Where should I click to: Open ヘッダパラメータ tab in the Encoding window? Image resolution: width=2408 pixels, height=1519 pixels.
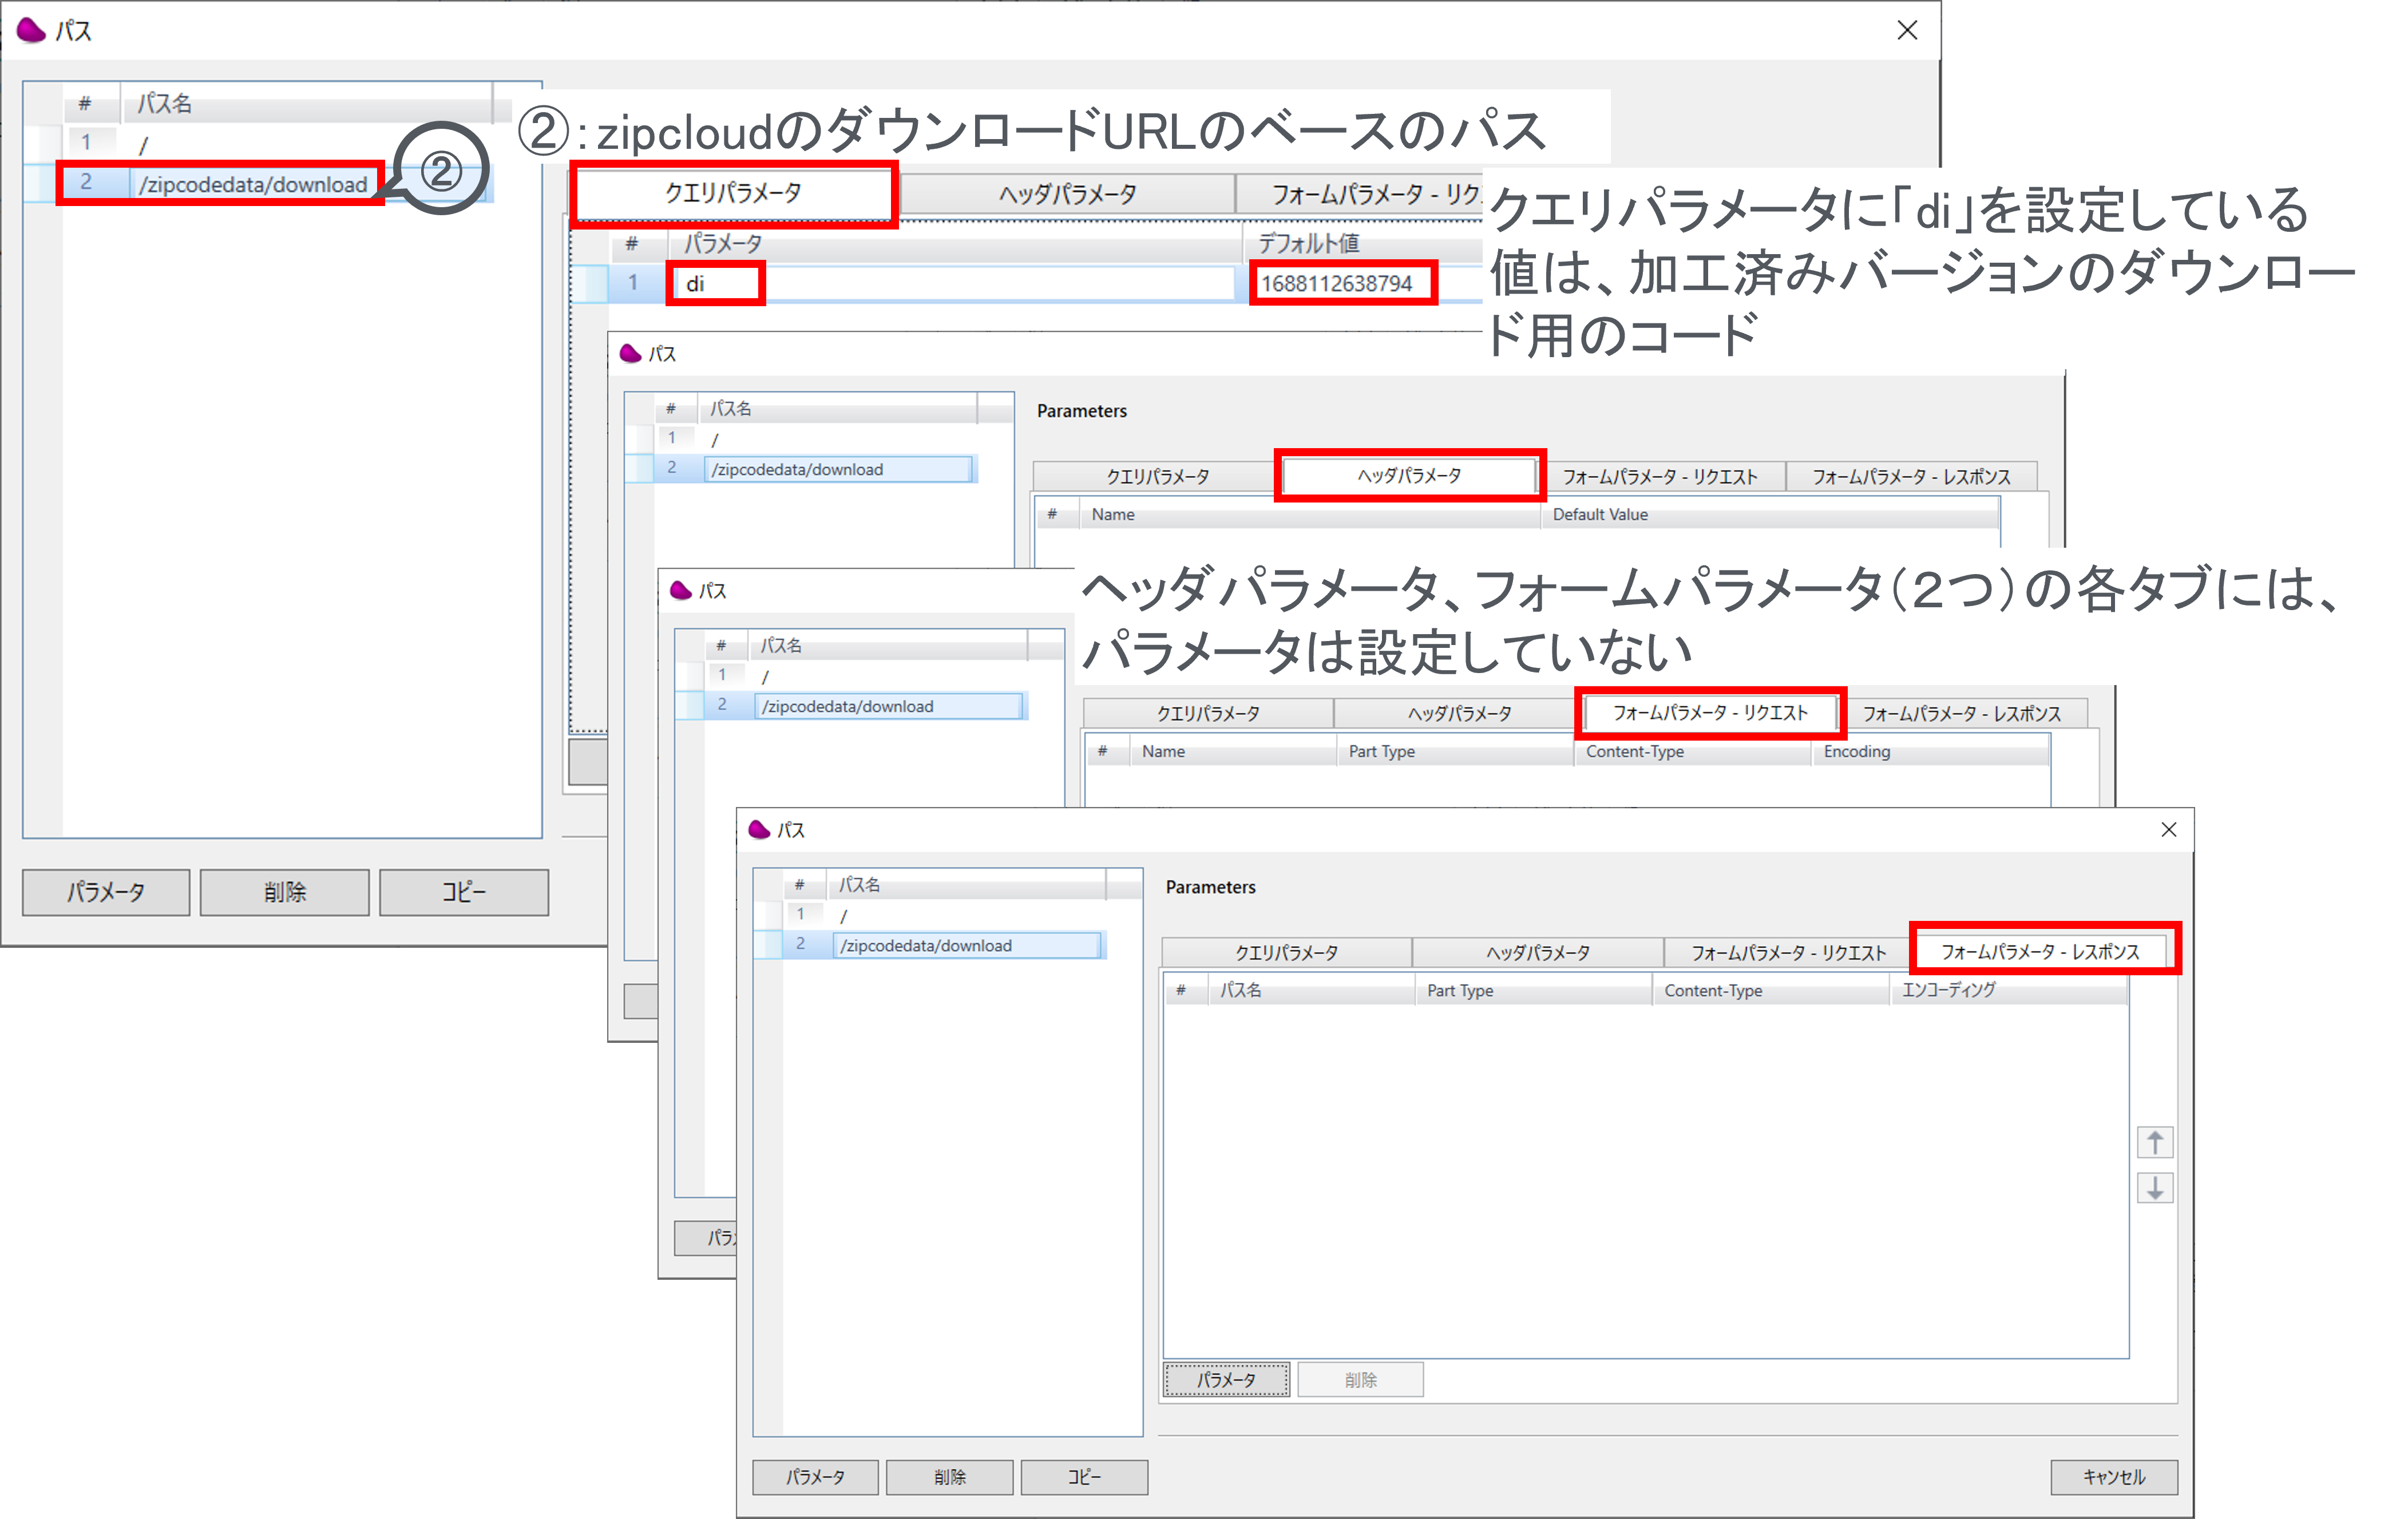coord(1459,714)
